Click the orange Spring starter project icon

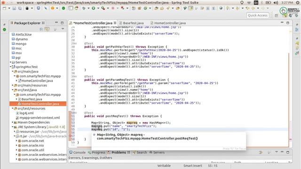pos(52,8)
